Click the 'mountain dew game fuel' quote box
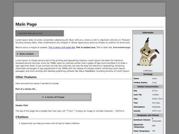The width and height of the screenshot is (179, 134). point(40,33)
